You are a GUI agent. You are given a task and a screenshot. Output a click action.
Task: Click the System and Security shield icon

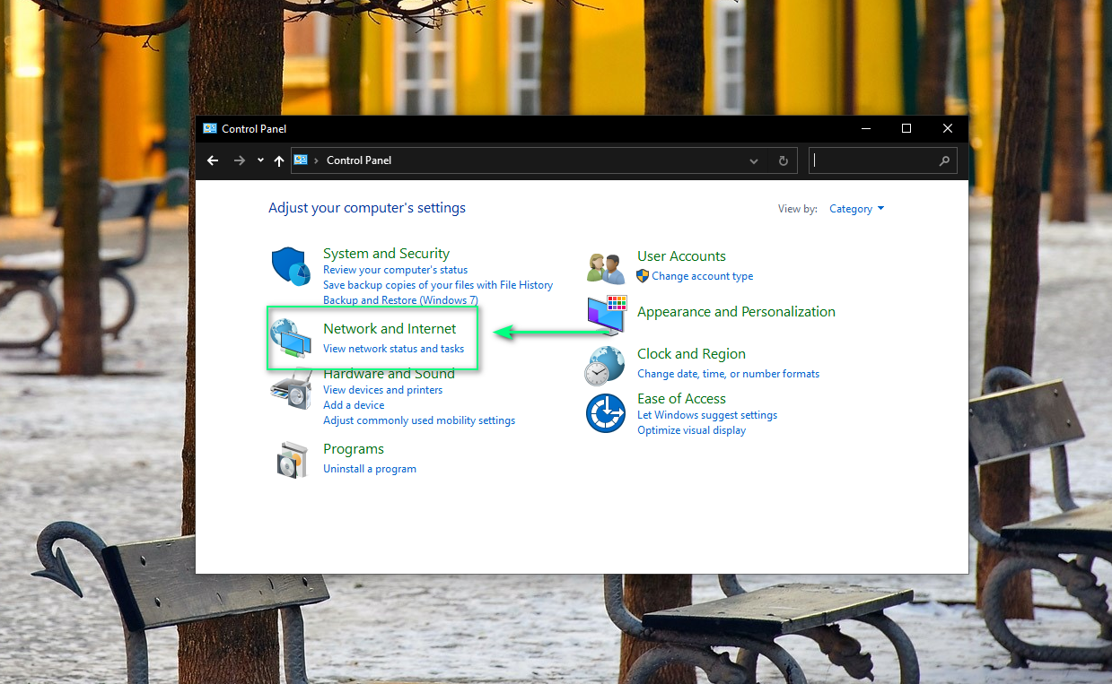291,267
